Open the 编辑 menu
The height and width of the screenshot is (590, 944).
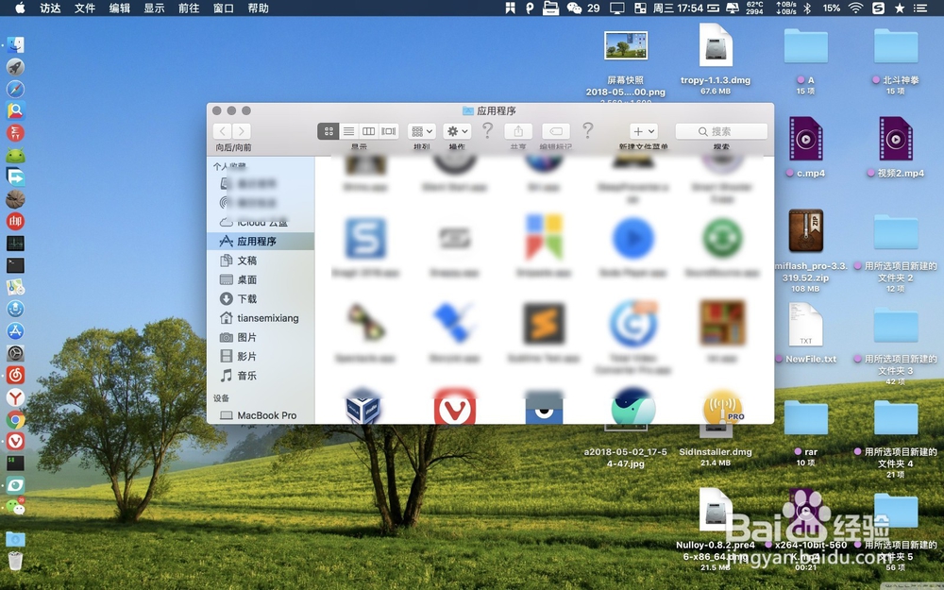click(x=119, y=8)
